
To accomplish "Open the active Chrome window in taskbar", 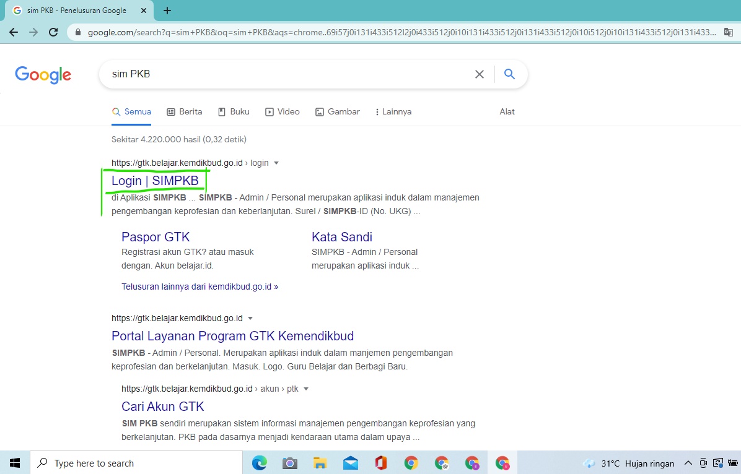I will coord(502,463).
